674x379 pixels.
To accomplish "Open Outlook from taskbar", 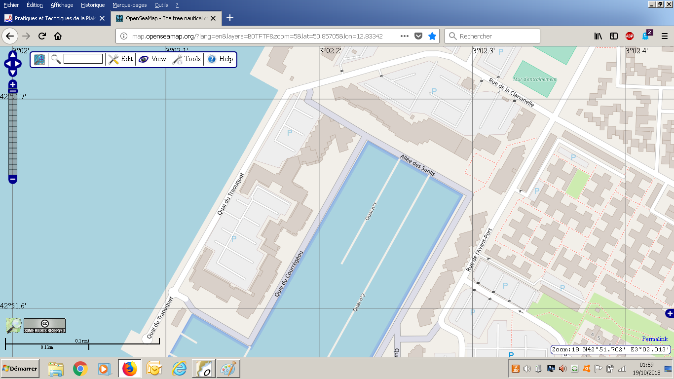I will point(154,369).
